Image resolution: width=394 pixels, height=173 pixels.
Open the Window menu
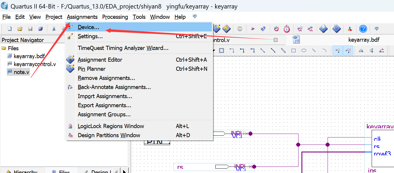tap(160, 17)
